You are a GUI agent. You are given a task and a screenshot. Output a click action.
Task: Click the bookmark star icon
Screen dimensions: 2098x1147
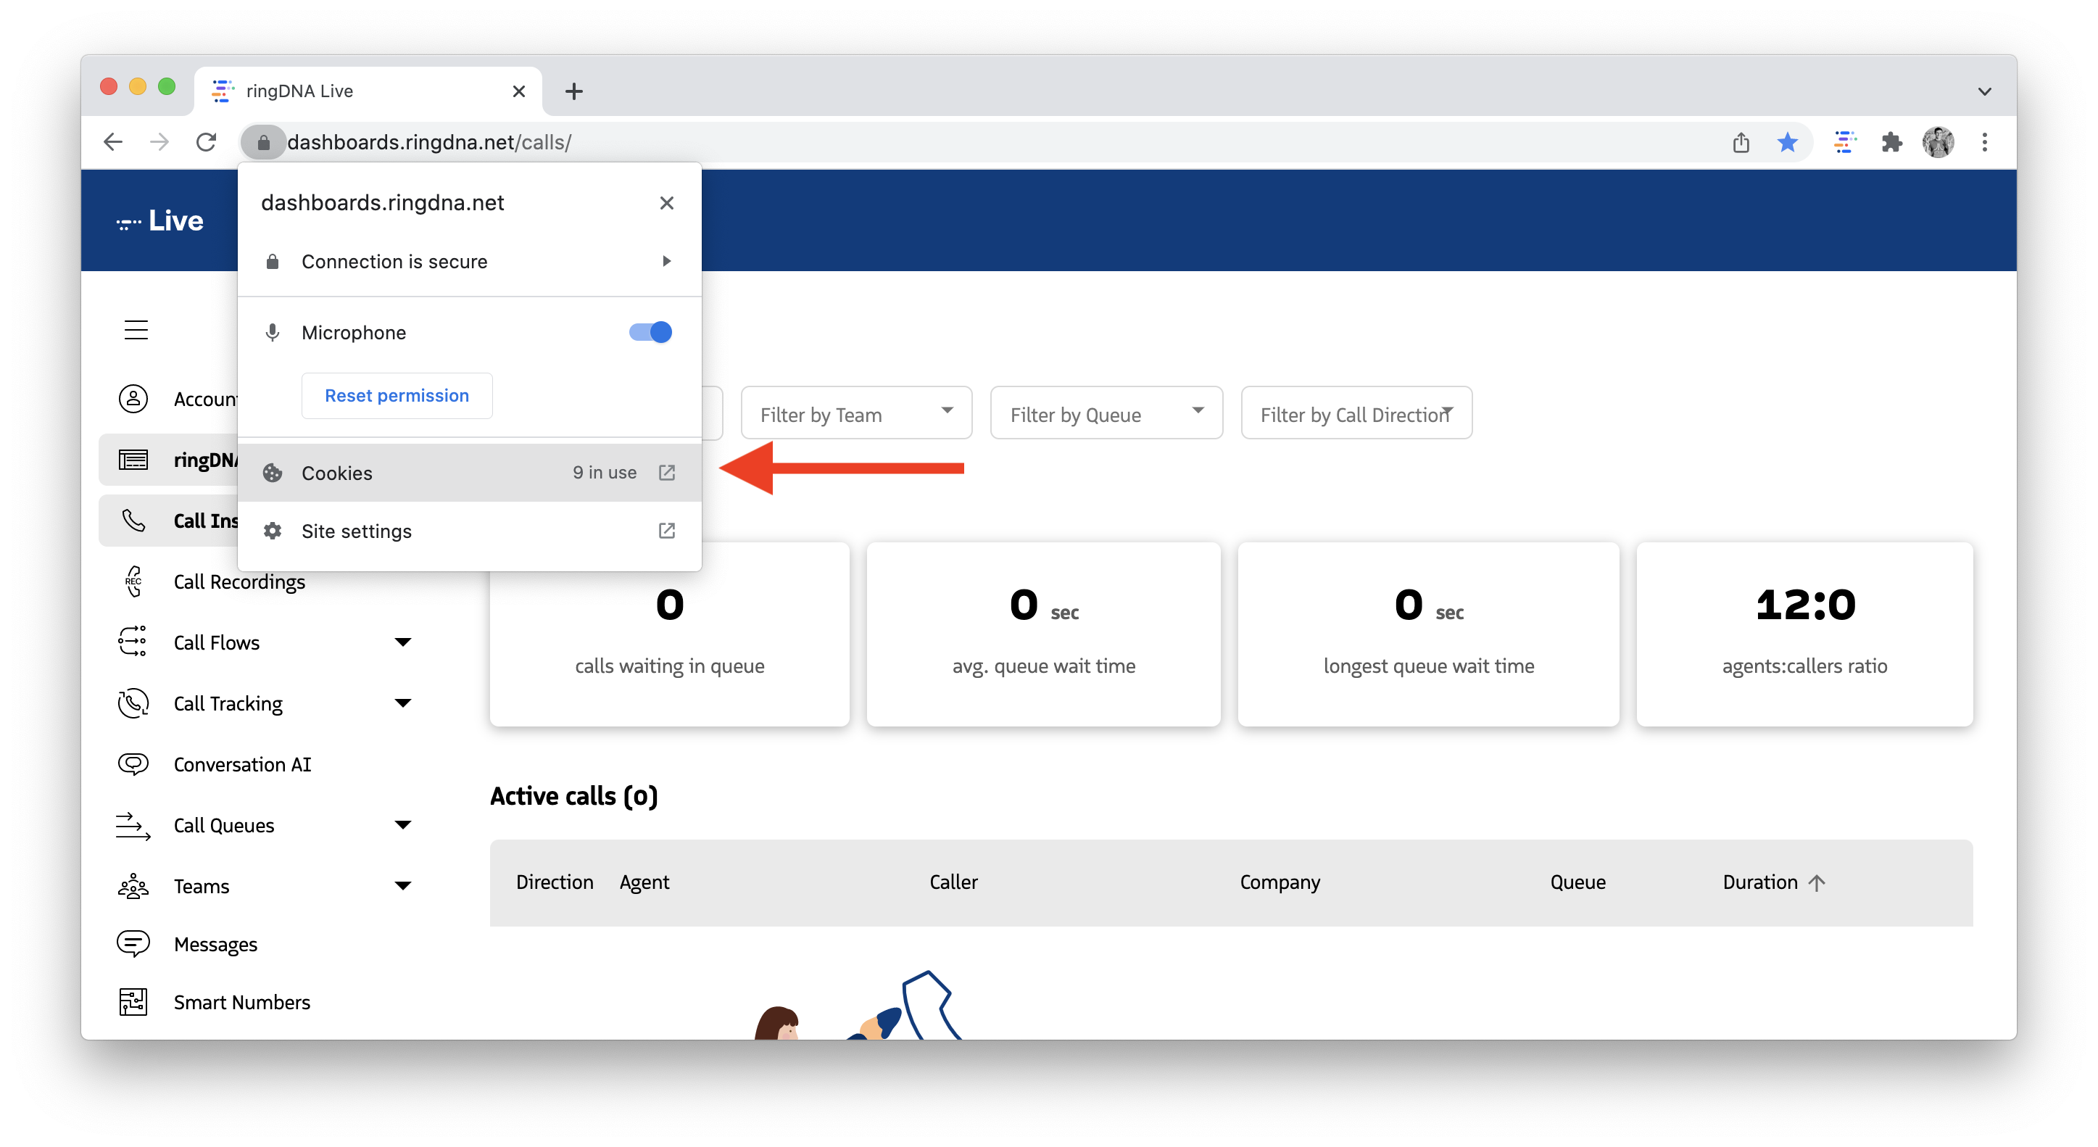point(1787,143)
